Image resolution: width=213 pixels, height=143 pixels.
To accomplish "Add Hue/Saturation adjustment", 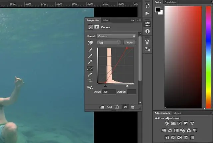I will tap(164, 130).
